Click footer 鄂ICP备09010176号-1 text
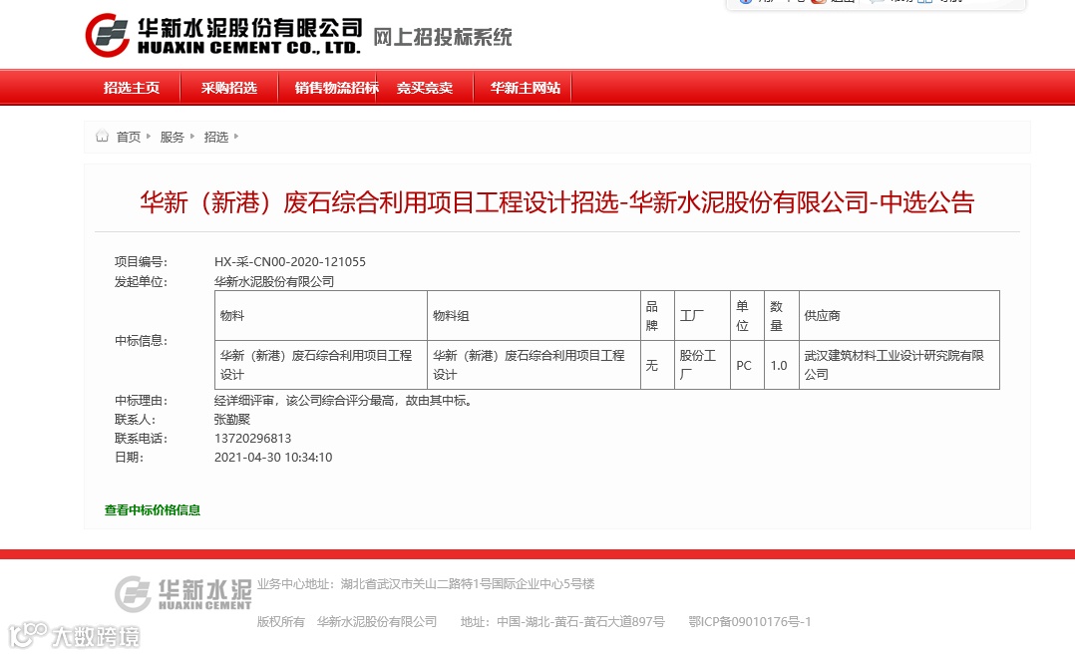Viewport: 1075px width, 656px height. point(749,622)
